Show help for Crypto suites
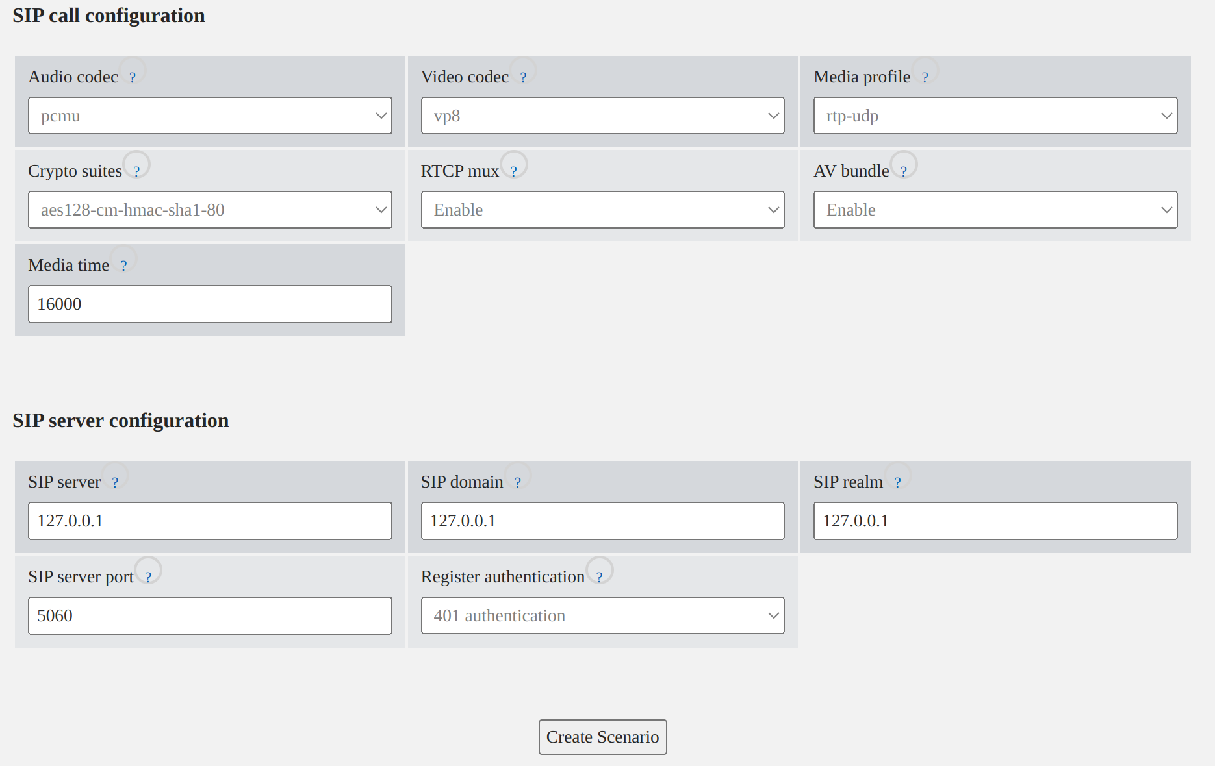 click(x=136, y=171)
